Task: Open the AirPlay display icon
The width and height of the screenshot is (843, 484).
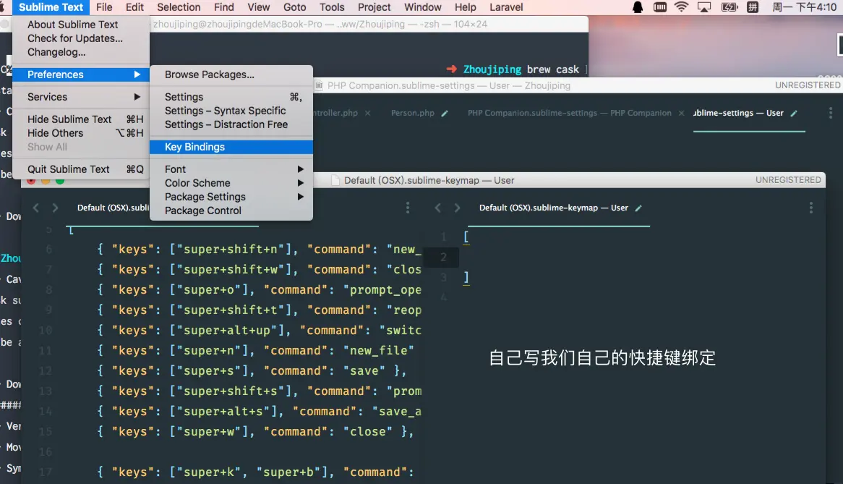Action: point(703,7)
